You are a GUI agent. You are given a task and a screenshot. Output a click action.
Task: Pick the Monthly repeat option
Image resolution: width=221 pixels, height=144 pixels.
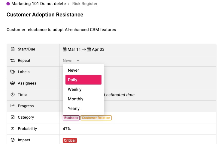[x=76, y=99]
